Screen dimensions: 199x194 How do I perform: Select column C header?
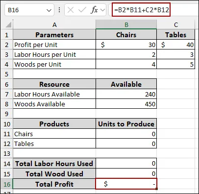click(176, 25)
